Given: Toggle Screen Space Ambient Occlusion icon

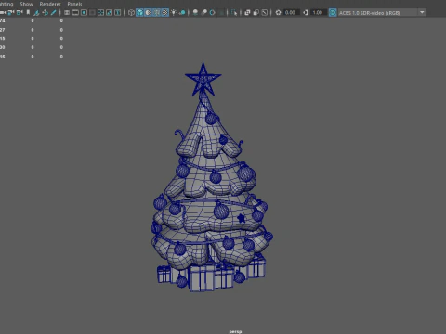Looking at the screenshot, I should click(195, 12).
